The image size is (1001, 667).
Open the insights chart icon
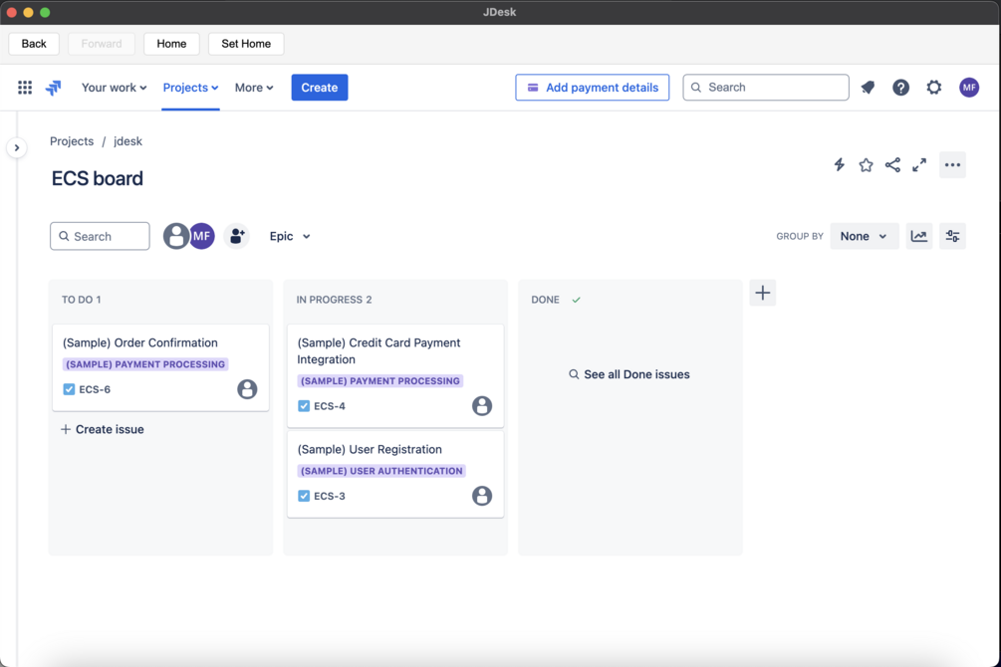(919, 236)
